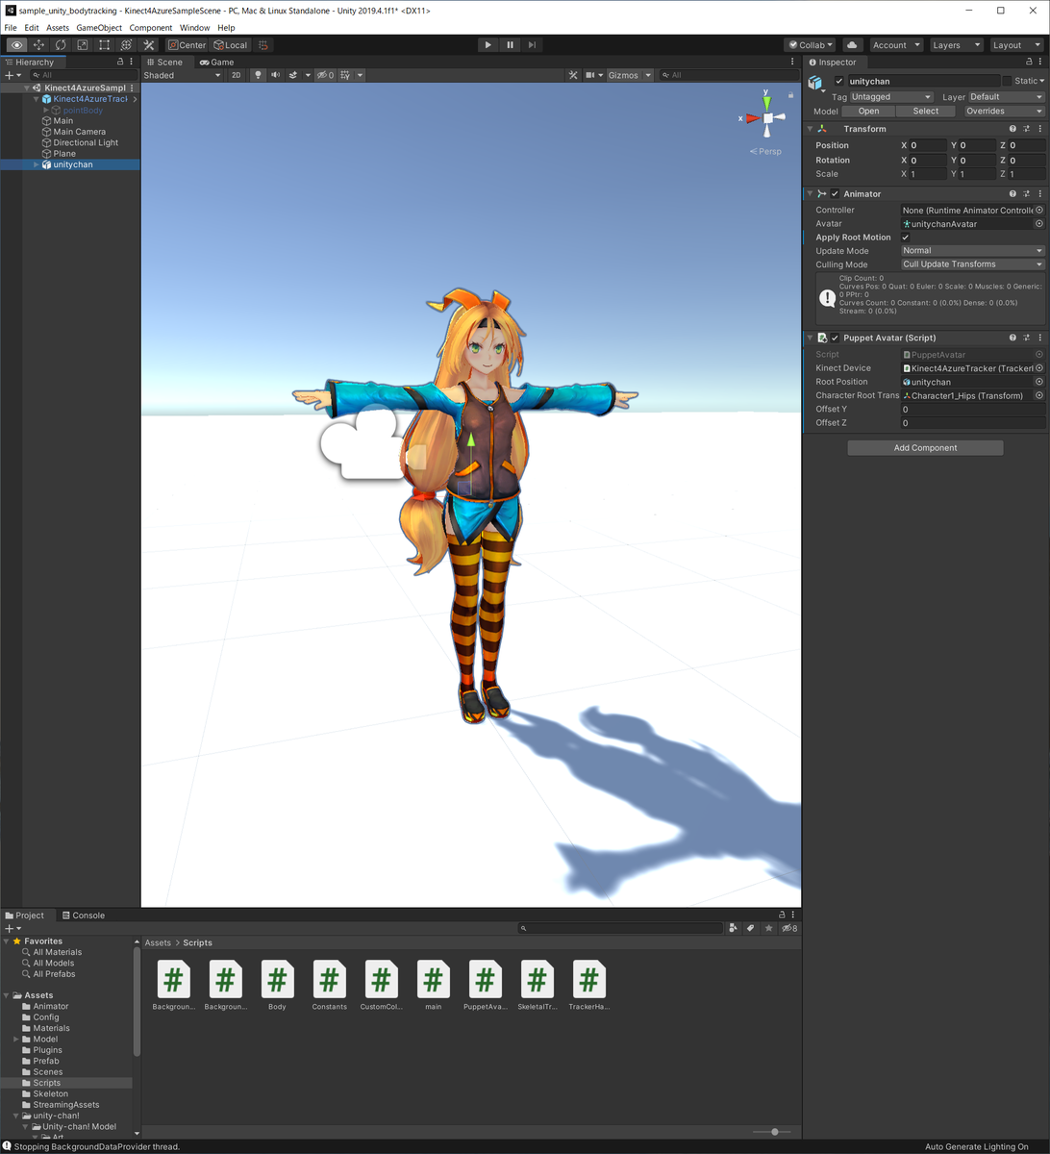Open Transform component help icon
The width and height of the screenshot is (1050, 1154).
click(1012, 129)
